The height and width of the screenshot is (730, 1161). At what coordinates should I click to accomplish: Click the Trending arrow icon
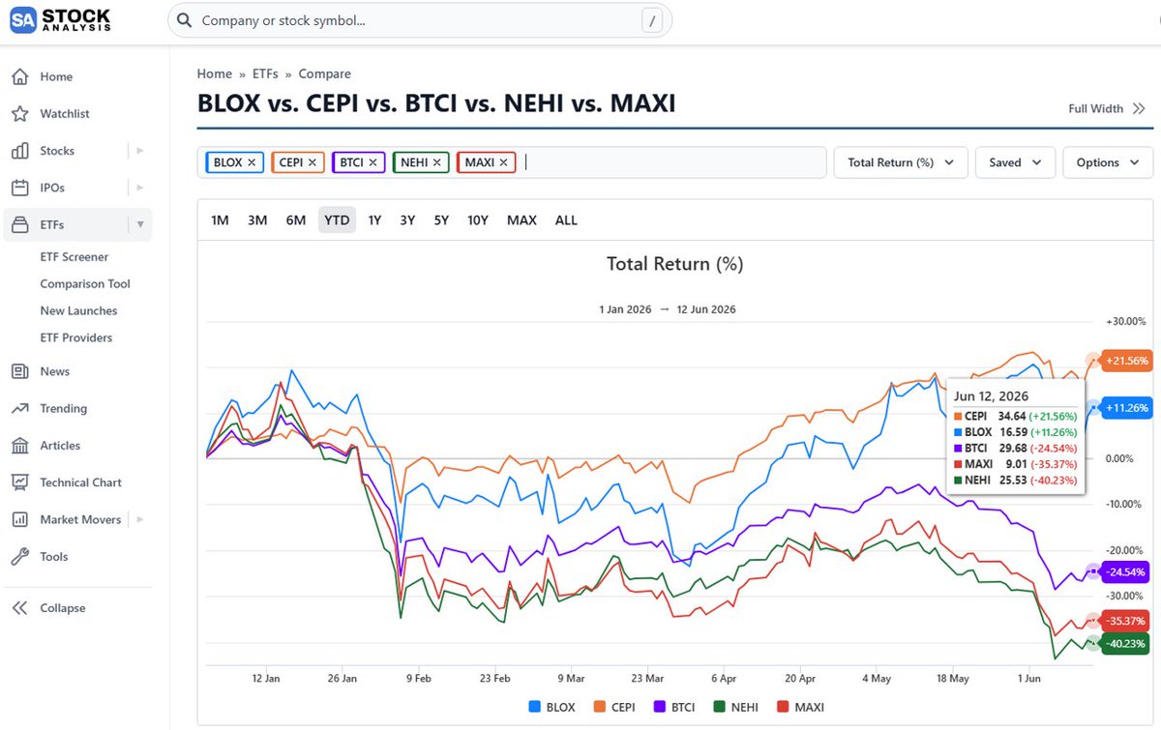click(20, 409)
